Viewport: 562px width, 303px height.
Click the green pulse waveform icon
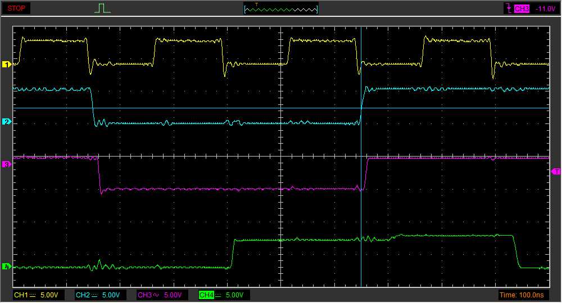pyautogui.click(x=102, y=8)
